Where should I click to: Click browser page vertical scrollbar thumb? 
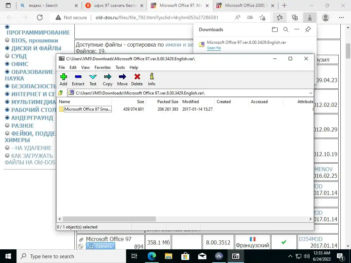(348, 51)
